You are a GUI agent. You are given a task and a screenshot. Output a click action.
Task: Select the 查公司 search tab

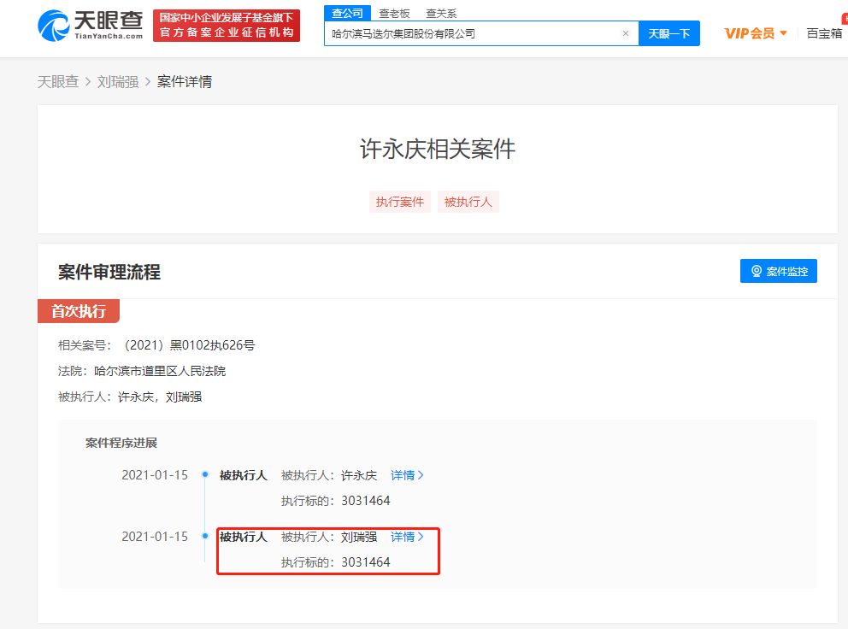pyautogui.click(x=347, y=13)
